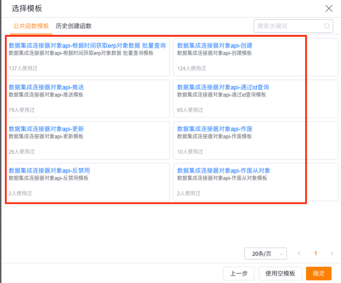Viewport: 341px width, 283px height.
Task: Go to next page arrow
Action: pyautogui.click(x=332, y=254)
